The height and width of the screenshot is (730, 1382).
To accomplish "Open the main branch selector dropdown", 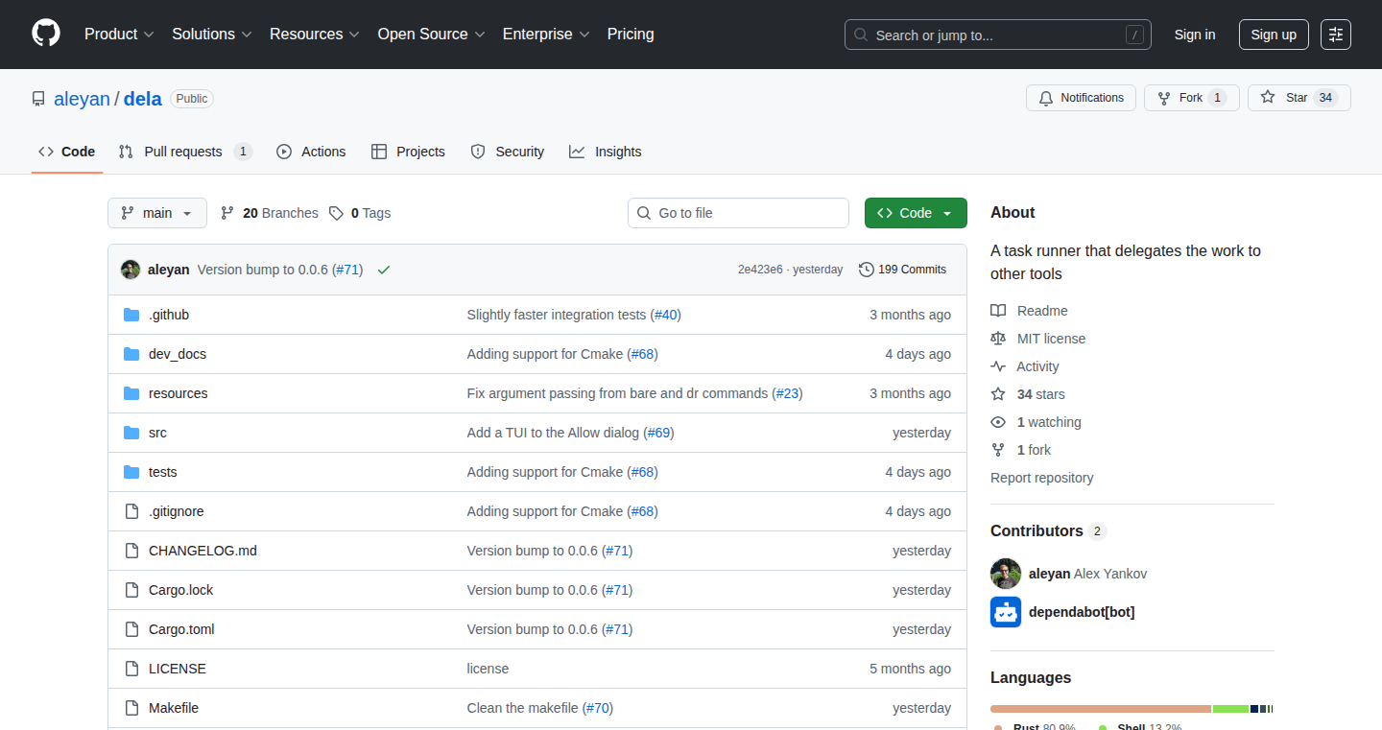I will pyautogui.click(x=157, y=213).
